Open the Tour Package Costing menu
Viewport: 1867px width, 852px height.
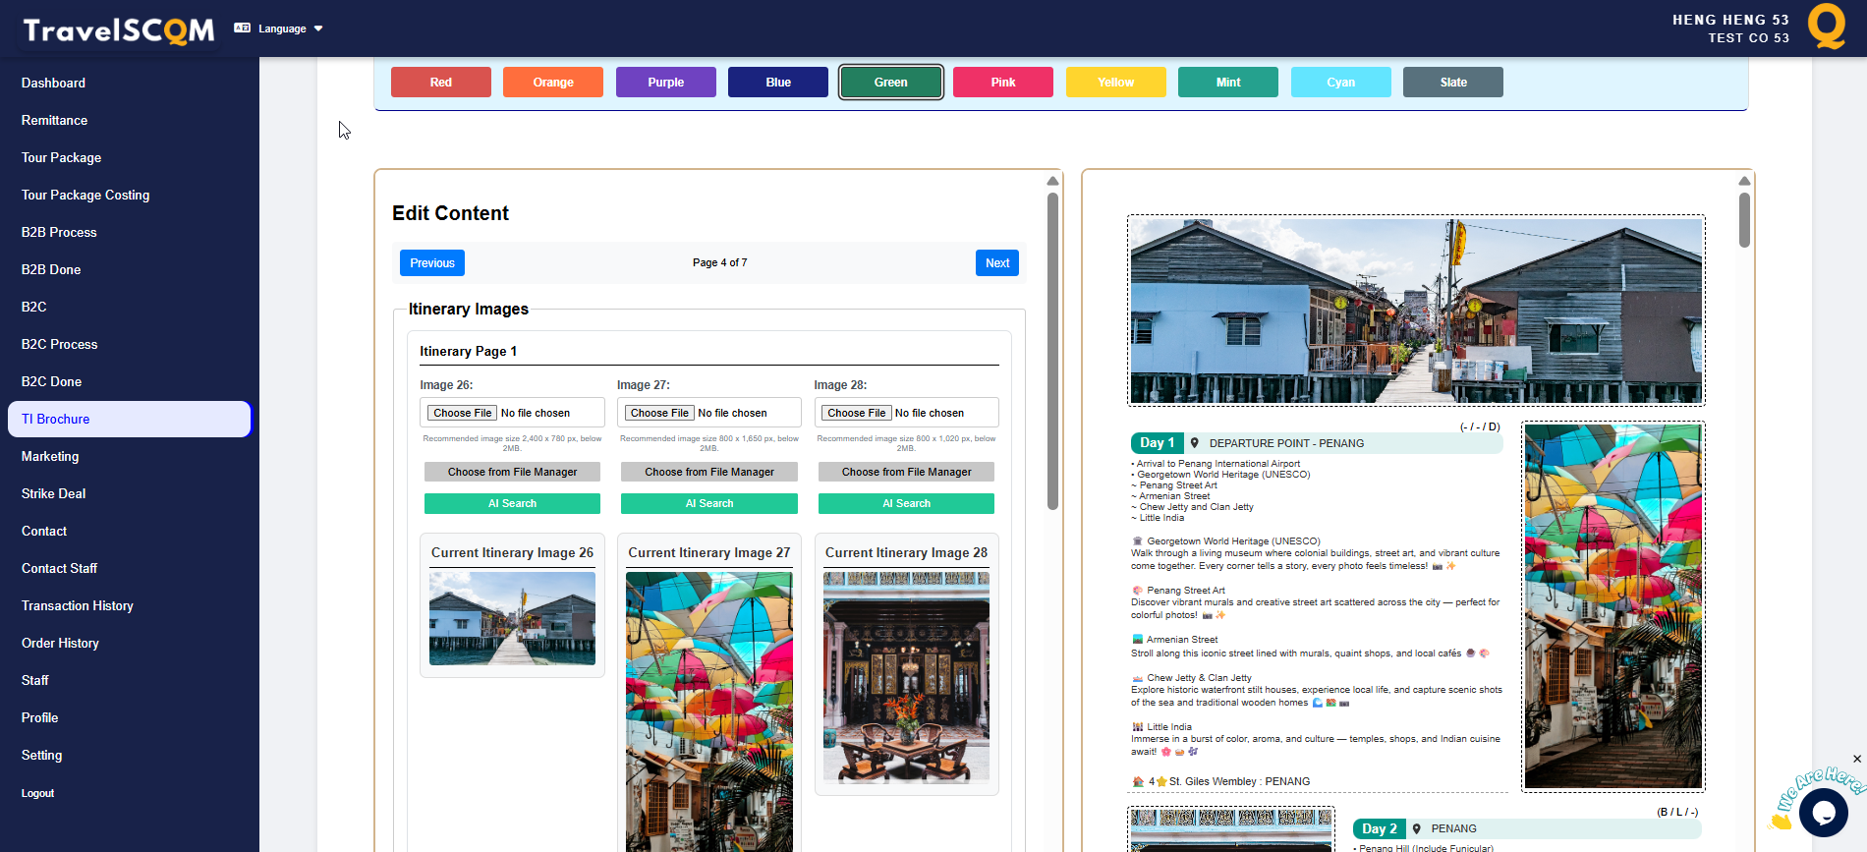click(85, 195)
